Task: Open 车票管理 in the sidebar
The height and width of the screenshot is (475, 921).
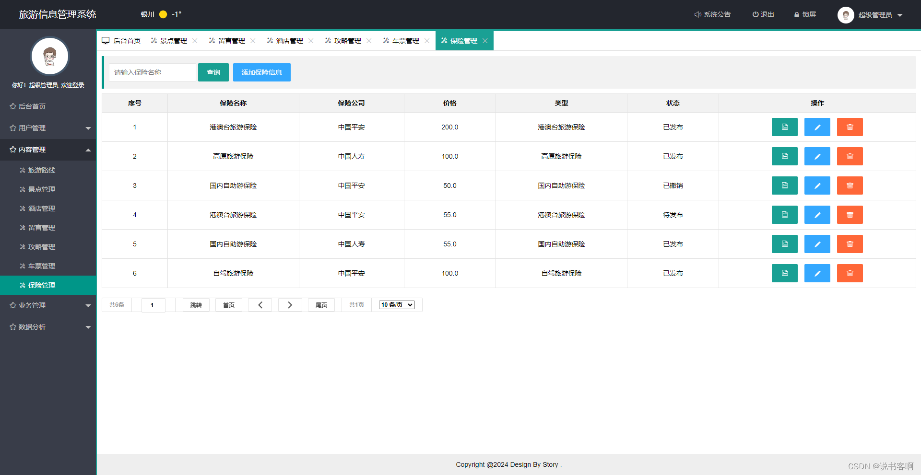Action: point(48,266)
